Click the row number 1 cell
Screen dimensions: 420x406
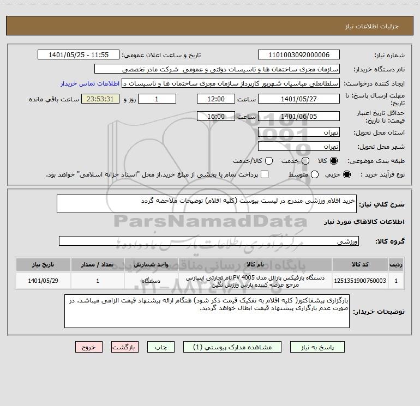tap(396, 281)
